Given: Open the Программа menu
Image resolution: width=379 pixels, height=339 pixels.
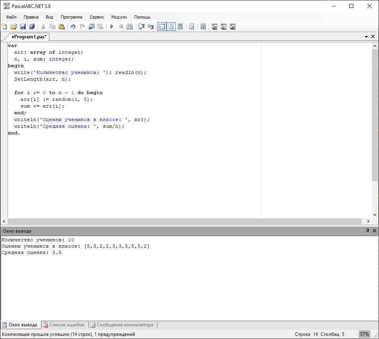Looking at the screenshot, I should (x=71, y=17).
